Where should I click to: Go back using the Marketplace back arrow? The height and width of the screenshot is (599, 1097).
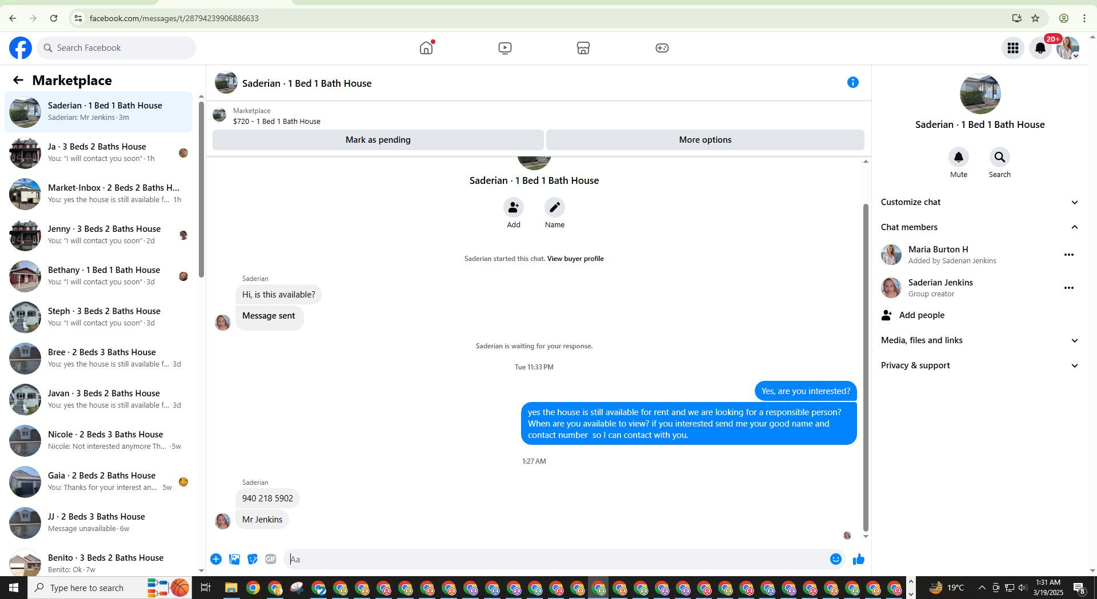[18, 81]
